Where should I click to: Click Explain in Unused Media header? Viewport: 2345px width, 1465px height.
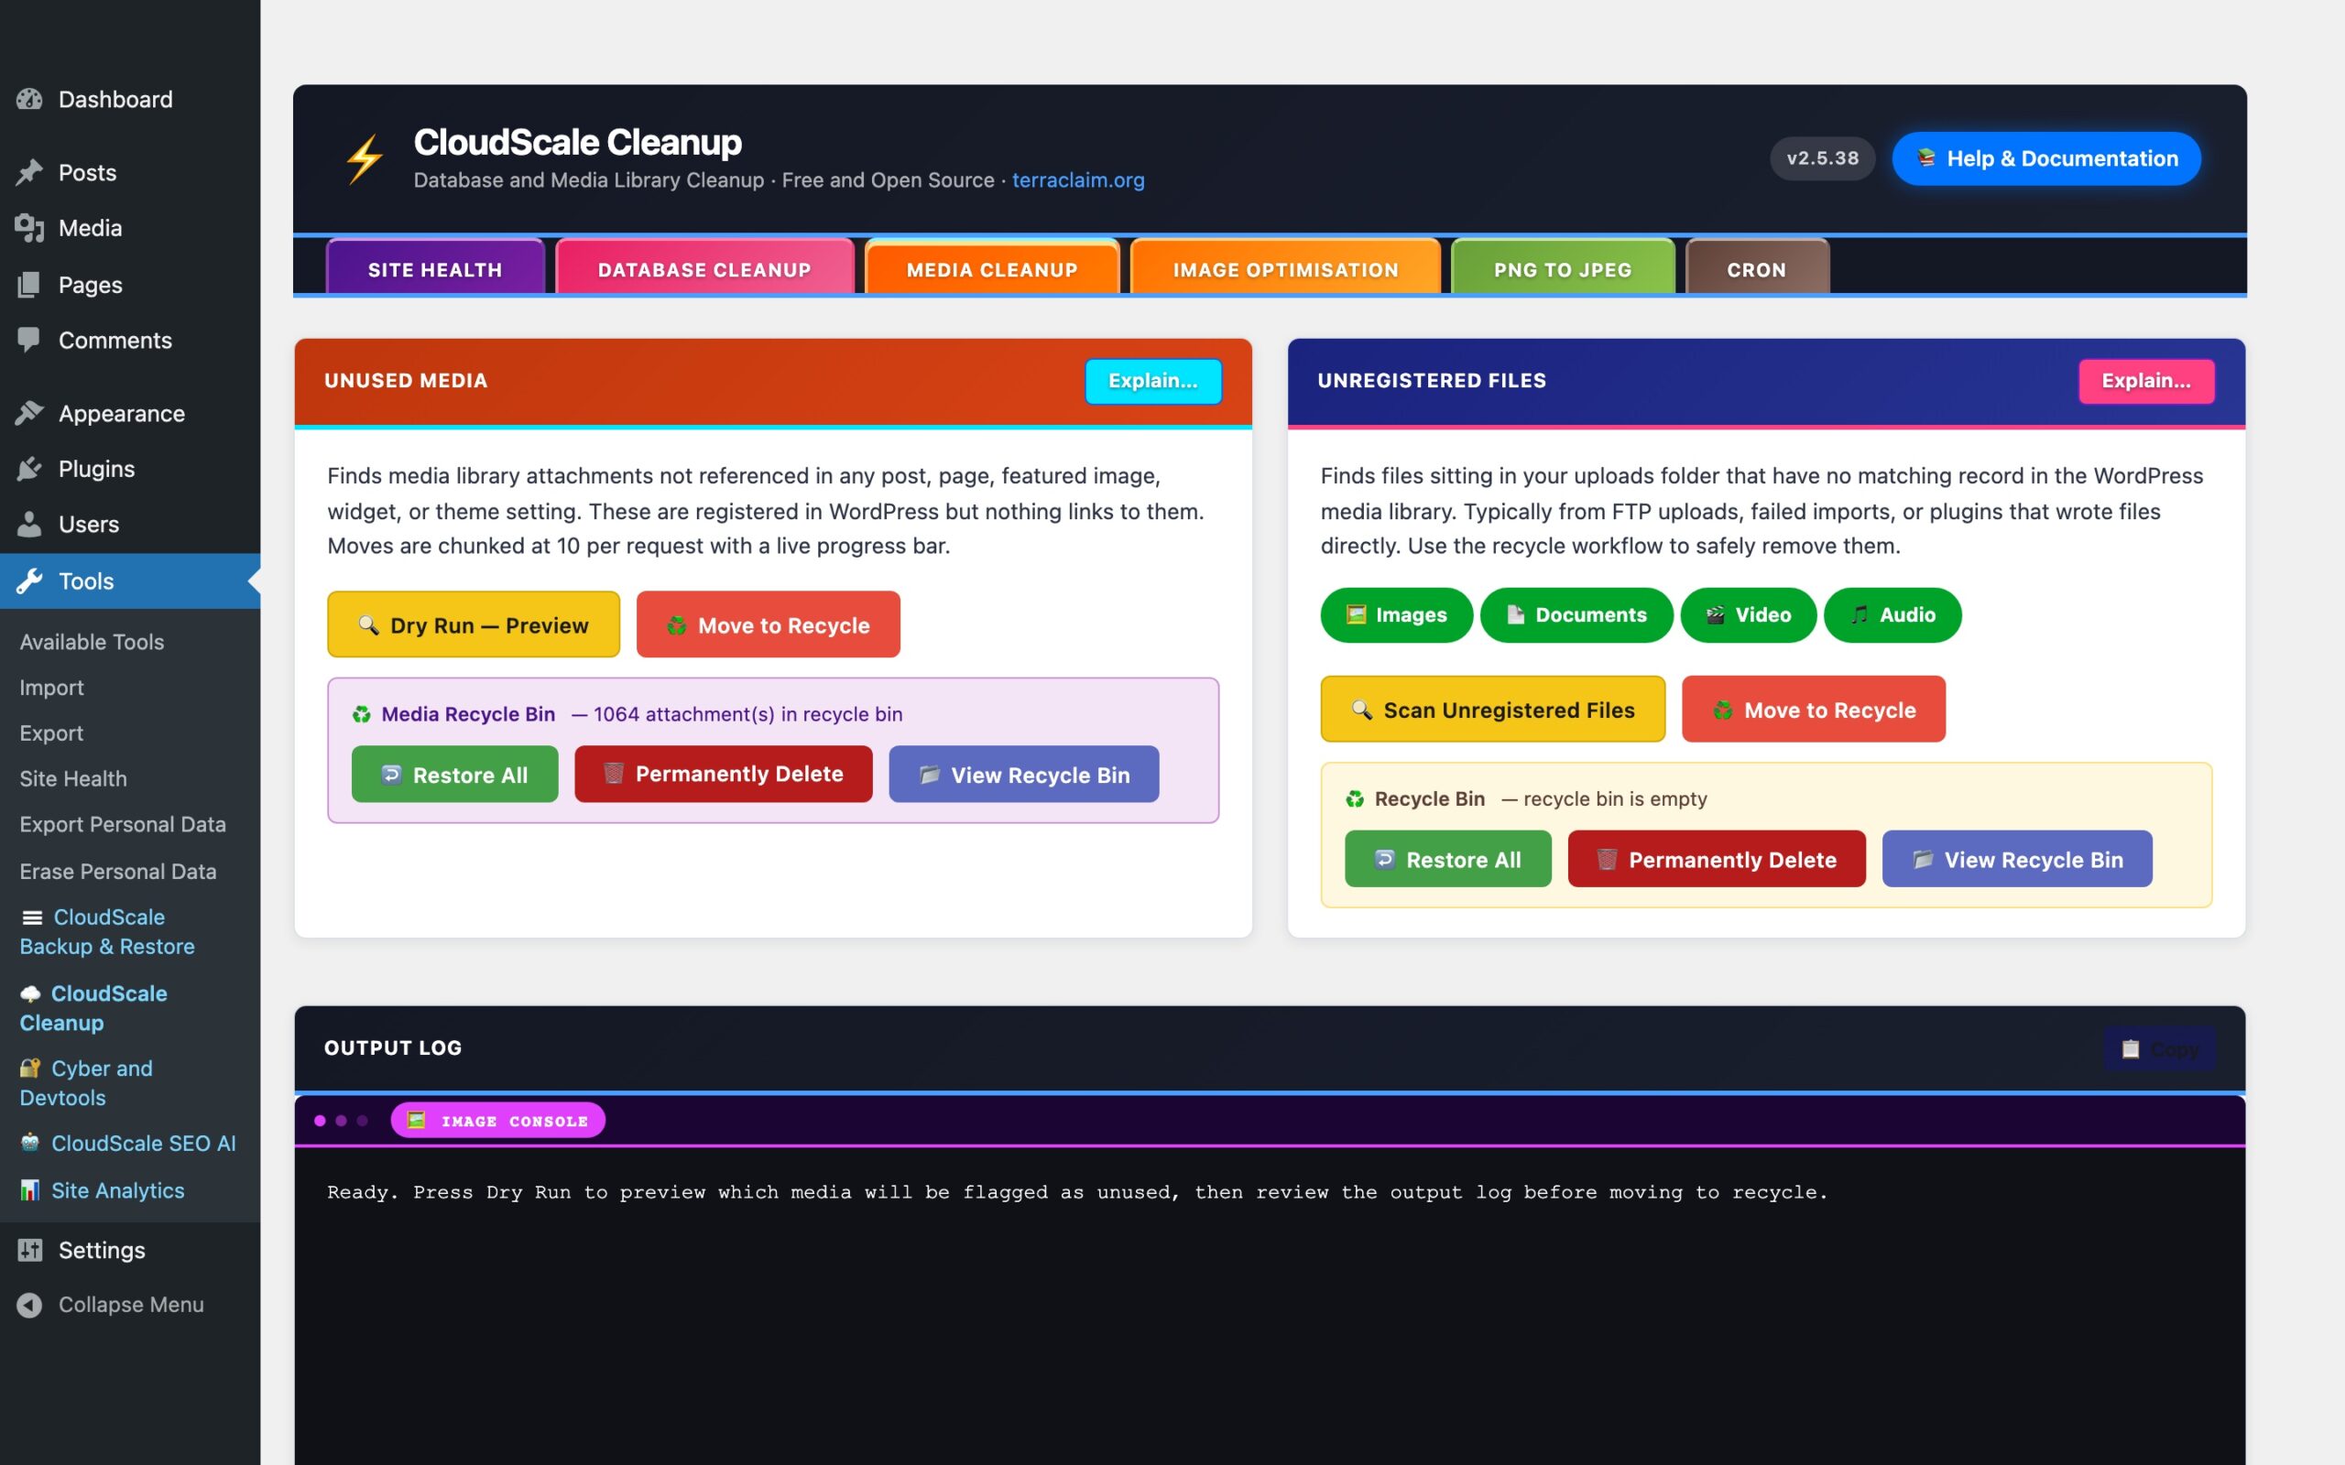click(1152, 381)
